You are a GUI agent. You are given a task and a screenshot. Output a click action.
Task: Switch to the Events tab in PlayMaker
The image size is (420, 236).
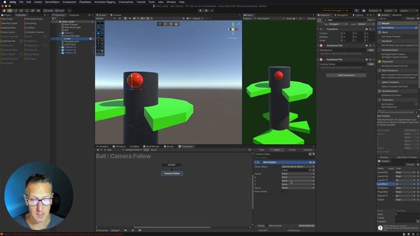292,150
